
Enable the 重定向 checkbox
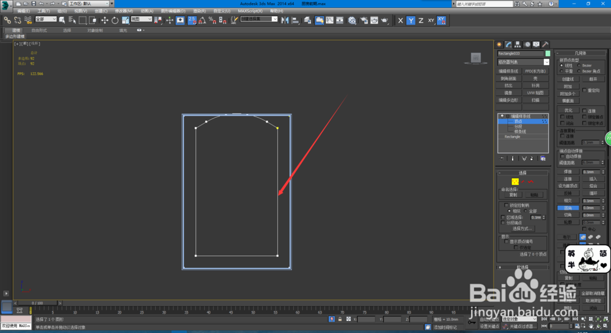584,90
